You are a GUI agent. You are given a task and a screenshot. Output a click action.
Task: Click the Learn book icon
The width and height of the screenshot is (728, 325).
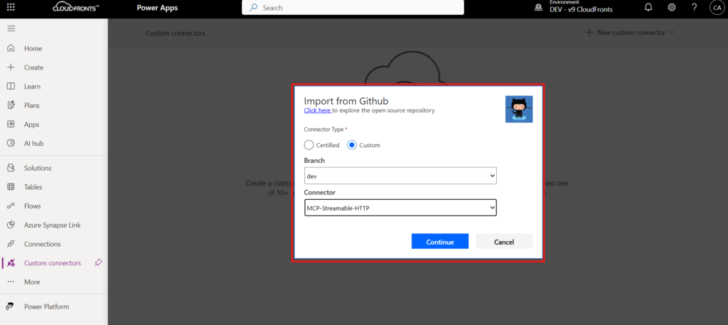pyautogui.click(x=11, y=86)
